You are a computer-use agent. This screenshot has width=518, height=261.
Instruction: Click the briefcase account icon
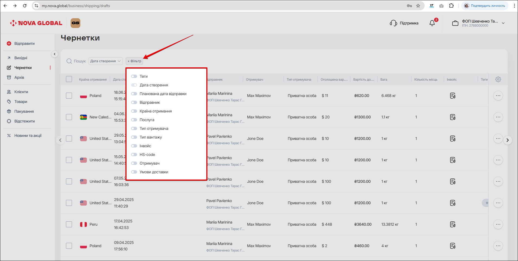(455, 23)
